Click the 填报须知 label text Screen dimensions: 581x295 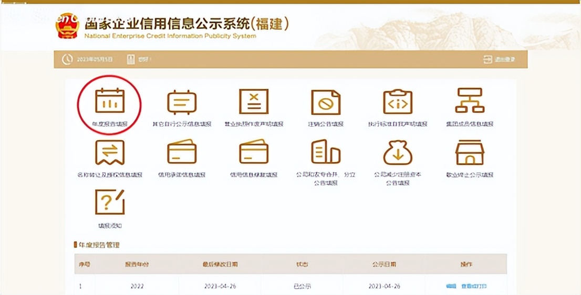click(x=110, y=226)
